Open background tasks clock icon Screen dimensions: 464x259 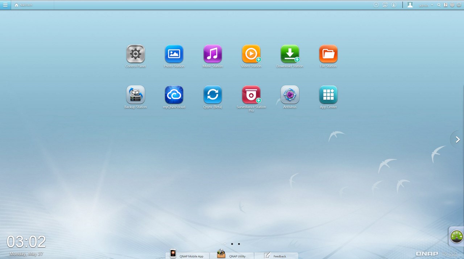tap(376, 5)
